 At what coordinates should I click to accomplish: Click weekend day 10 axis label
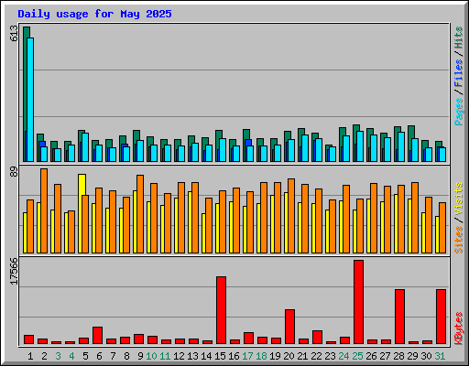point(151,356)
